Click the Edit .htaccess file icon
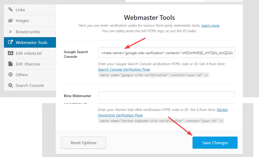Screen dimensions: 259x157 point(10,64)
